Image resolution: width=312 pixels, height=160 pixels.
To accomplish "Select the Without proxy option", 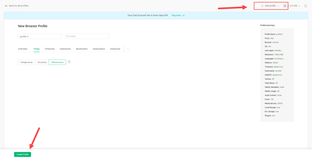I will [x=57, y=62].
